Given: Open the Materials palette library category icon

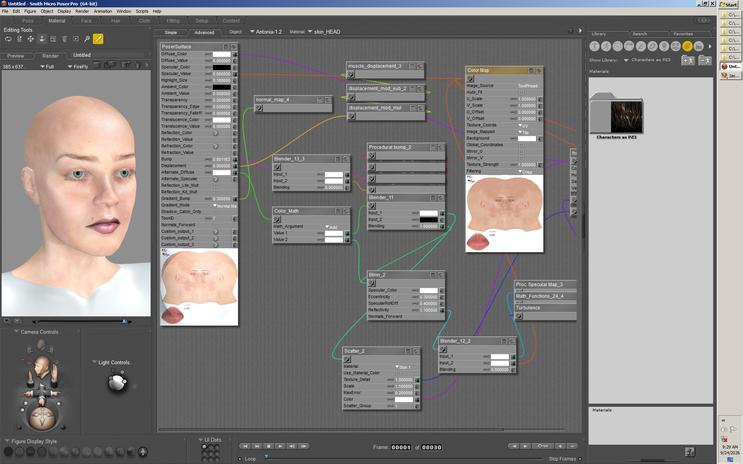Looking at the screenshot, I should tap(687, 46).
